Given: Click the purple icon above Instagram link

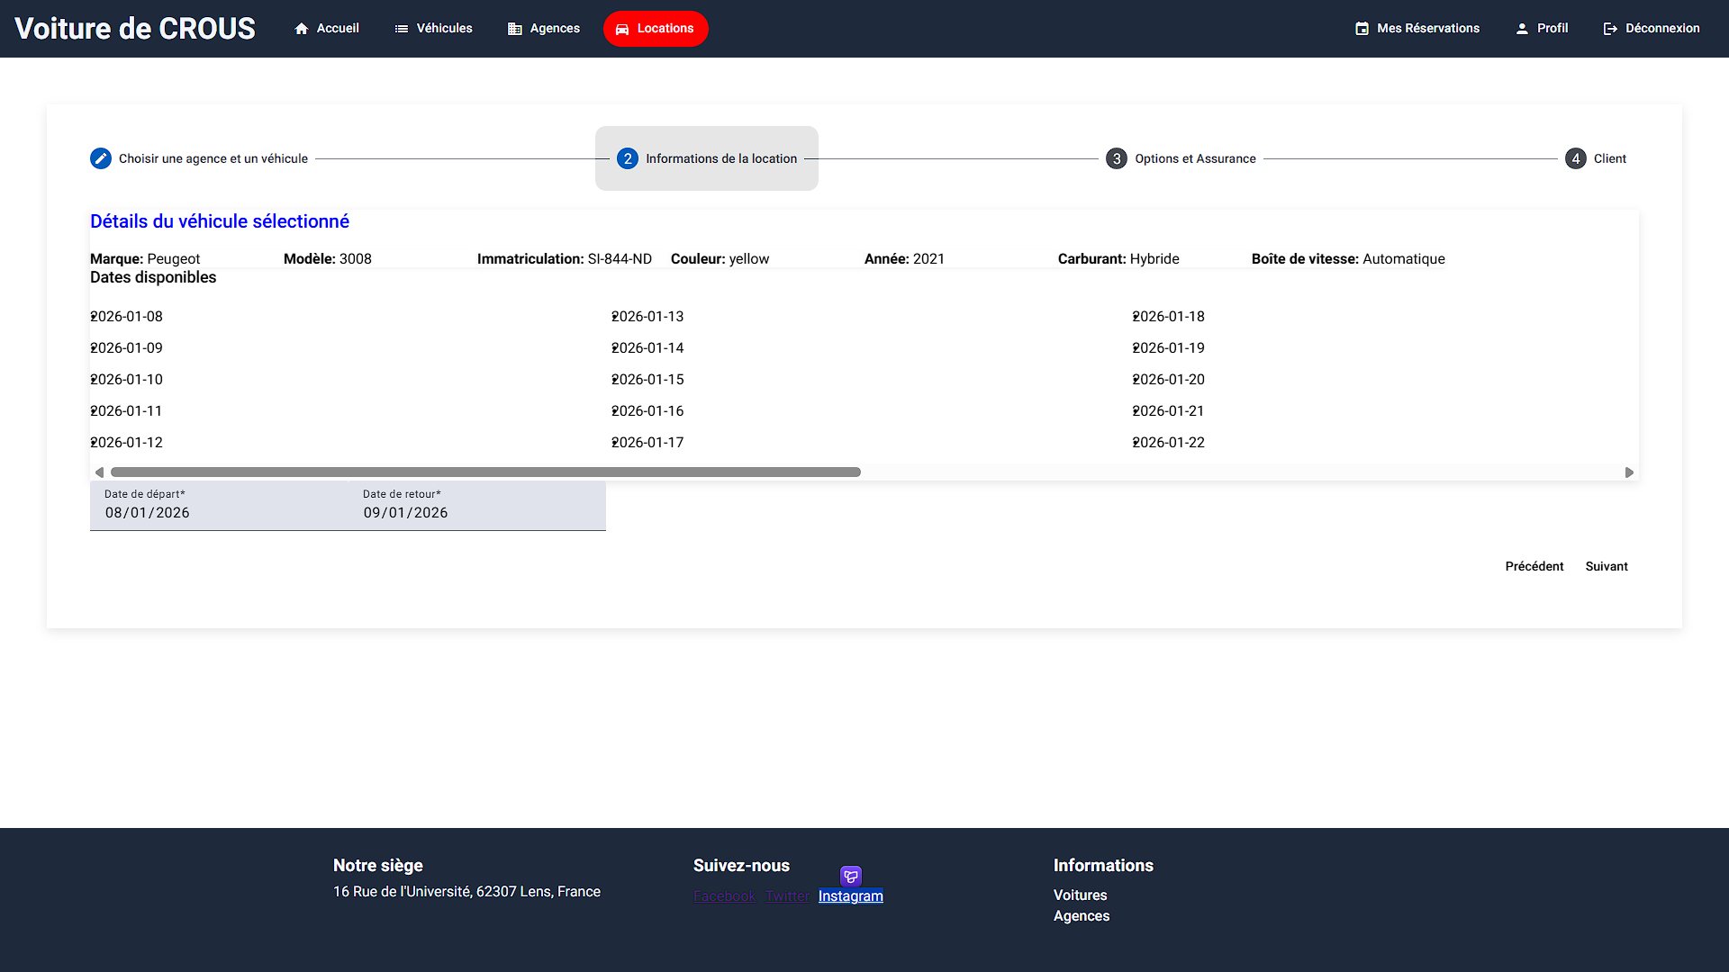Looking at the screenshot, I should point(851,876).
